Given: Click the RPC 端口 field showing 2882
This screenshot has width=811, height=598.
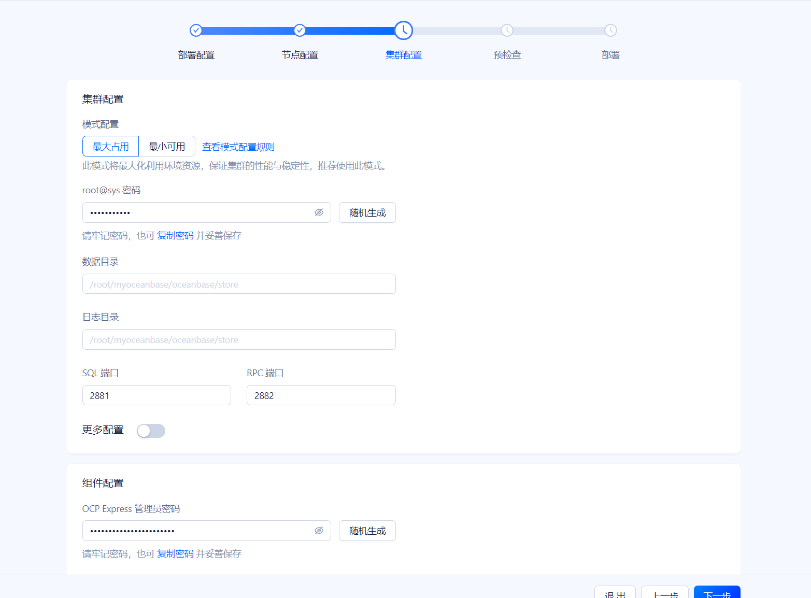Looking at the screenshot, I should pos(321,395).
